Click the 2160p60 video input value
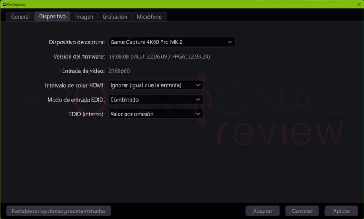The width and height of the screenshot is (364, 219). click(x=119, y=71)
